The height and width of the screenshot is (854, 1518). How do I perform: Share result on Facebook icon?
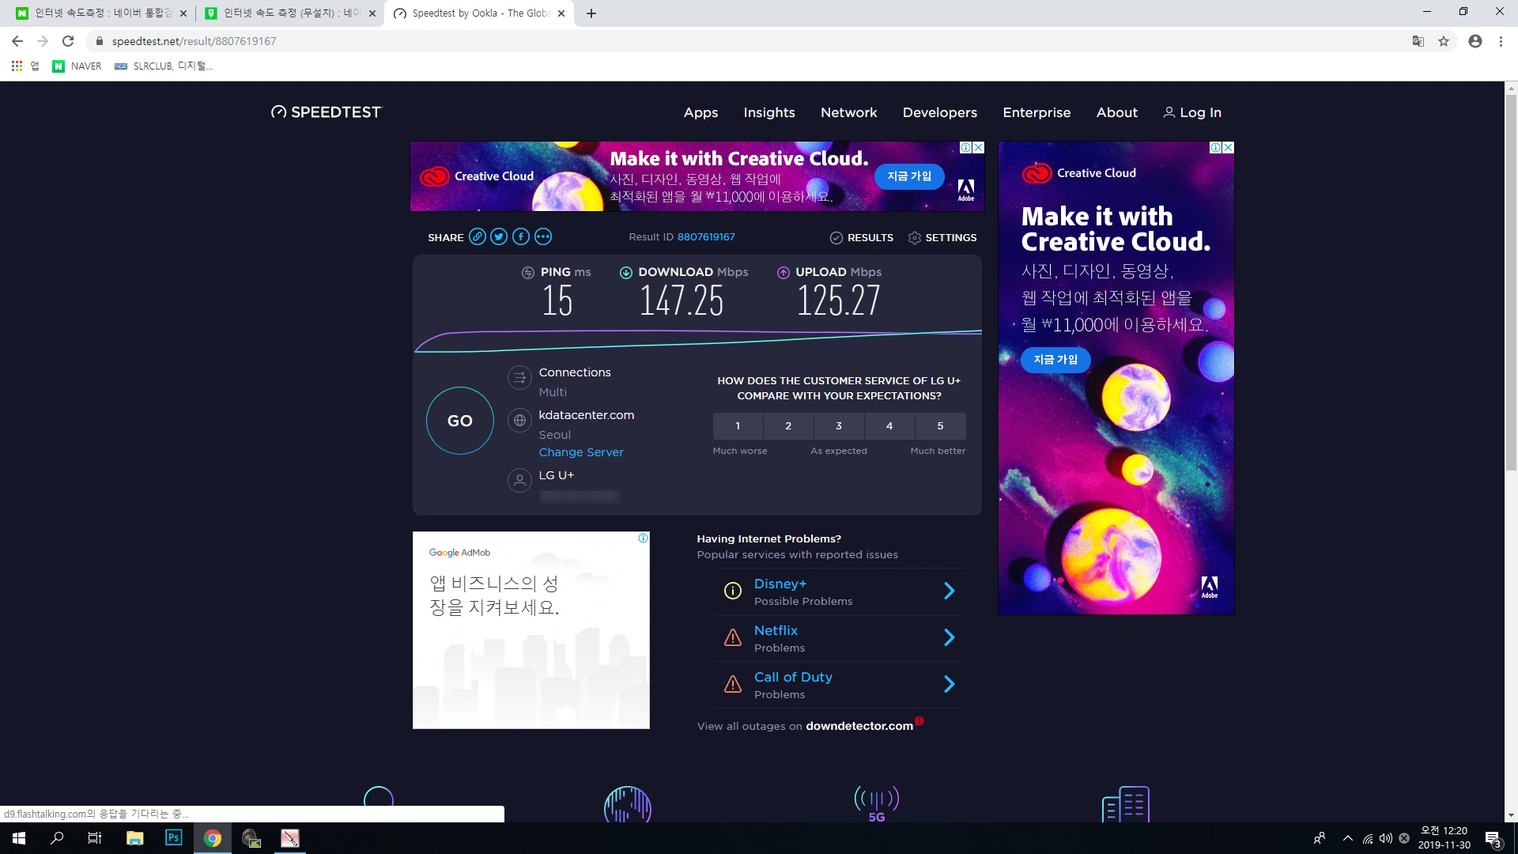pyautogui.click(x=521, y=236)
